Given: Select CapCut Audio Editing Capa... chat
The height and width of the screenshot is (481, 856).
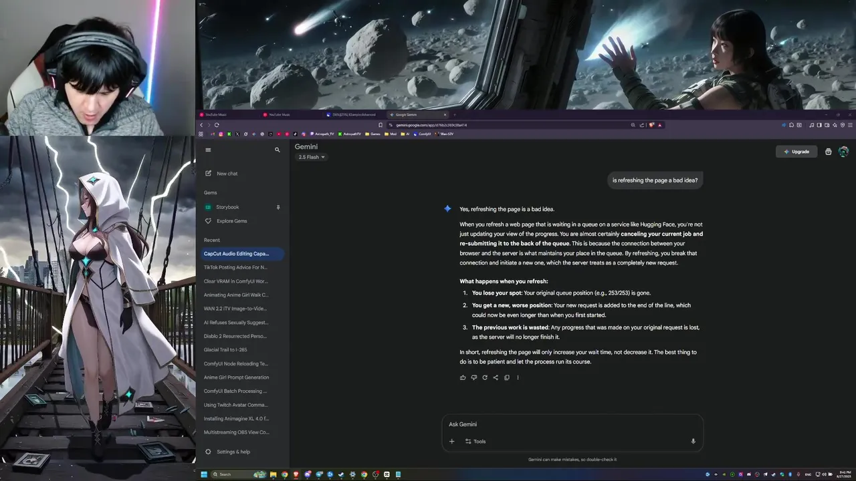Looking at the screenshot, I should [243, 254].
